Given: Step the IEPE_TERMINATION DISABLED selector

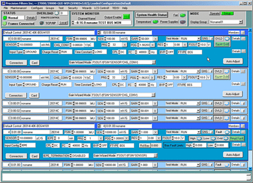Looking at the screenshot, I should pyautogui.click(x=70, y=156).
